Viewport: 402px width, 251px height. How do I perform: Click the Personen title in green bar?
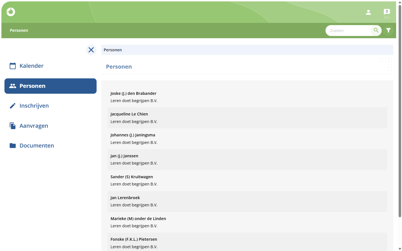19,30
